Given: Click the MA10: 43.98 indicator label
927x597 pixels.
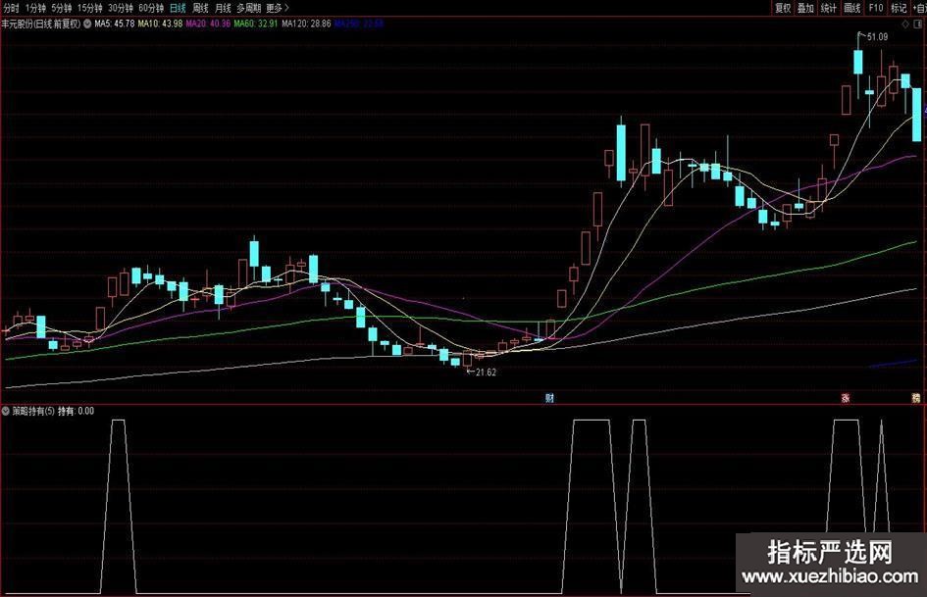Looking at the screenshot, I should 160,25.
